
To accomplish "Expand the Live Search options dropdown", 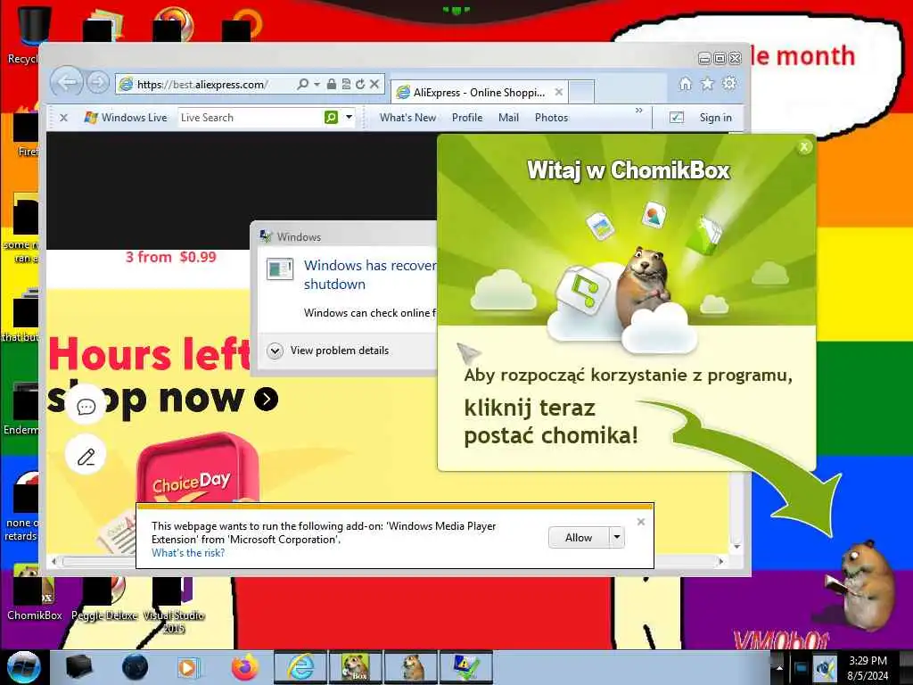I will click(349, 117).
